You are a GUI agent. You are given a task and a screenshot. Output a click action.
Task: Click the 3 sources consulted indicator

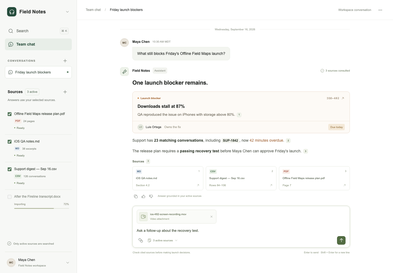335,71
